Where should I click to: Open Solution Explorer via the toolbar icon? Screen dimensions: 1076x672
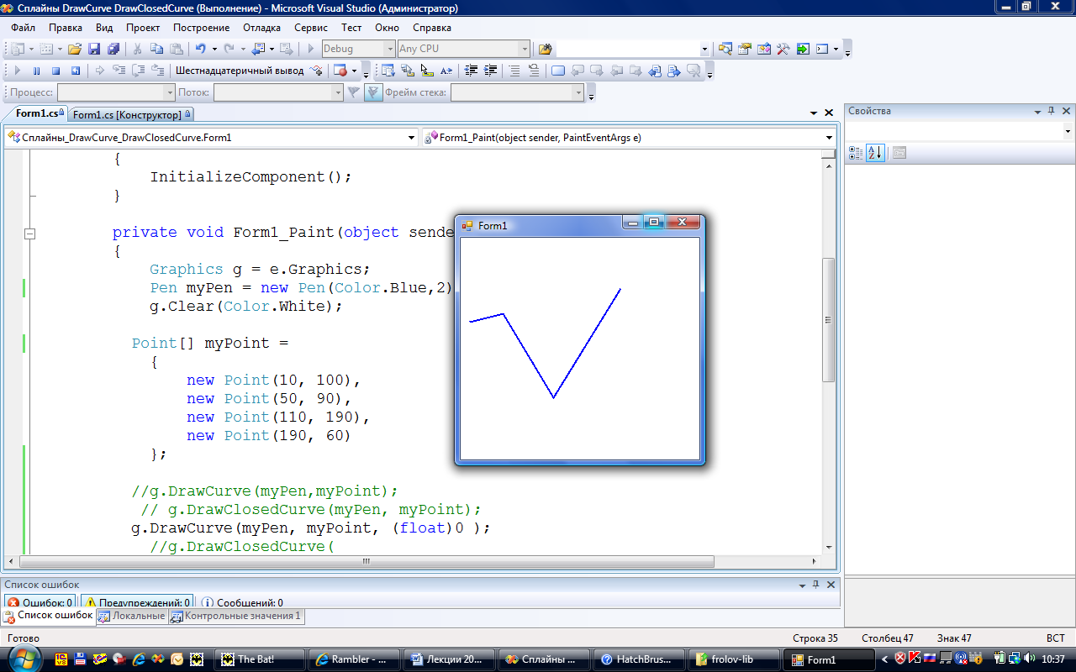(725, 49)
